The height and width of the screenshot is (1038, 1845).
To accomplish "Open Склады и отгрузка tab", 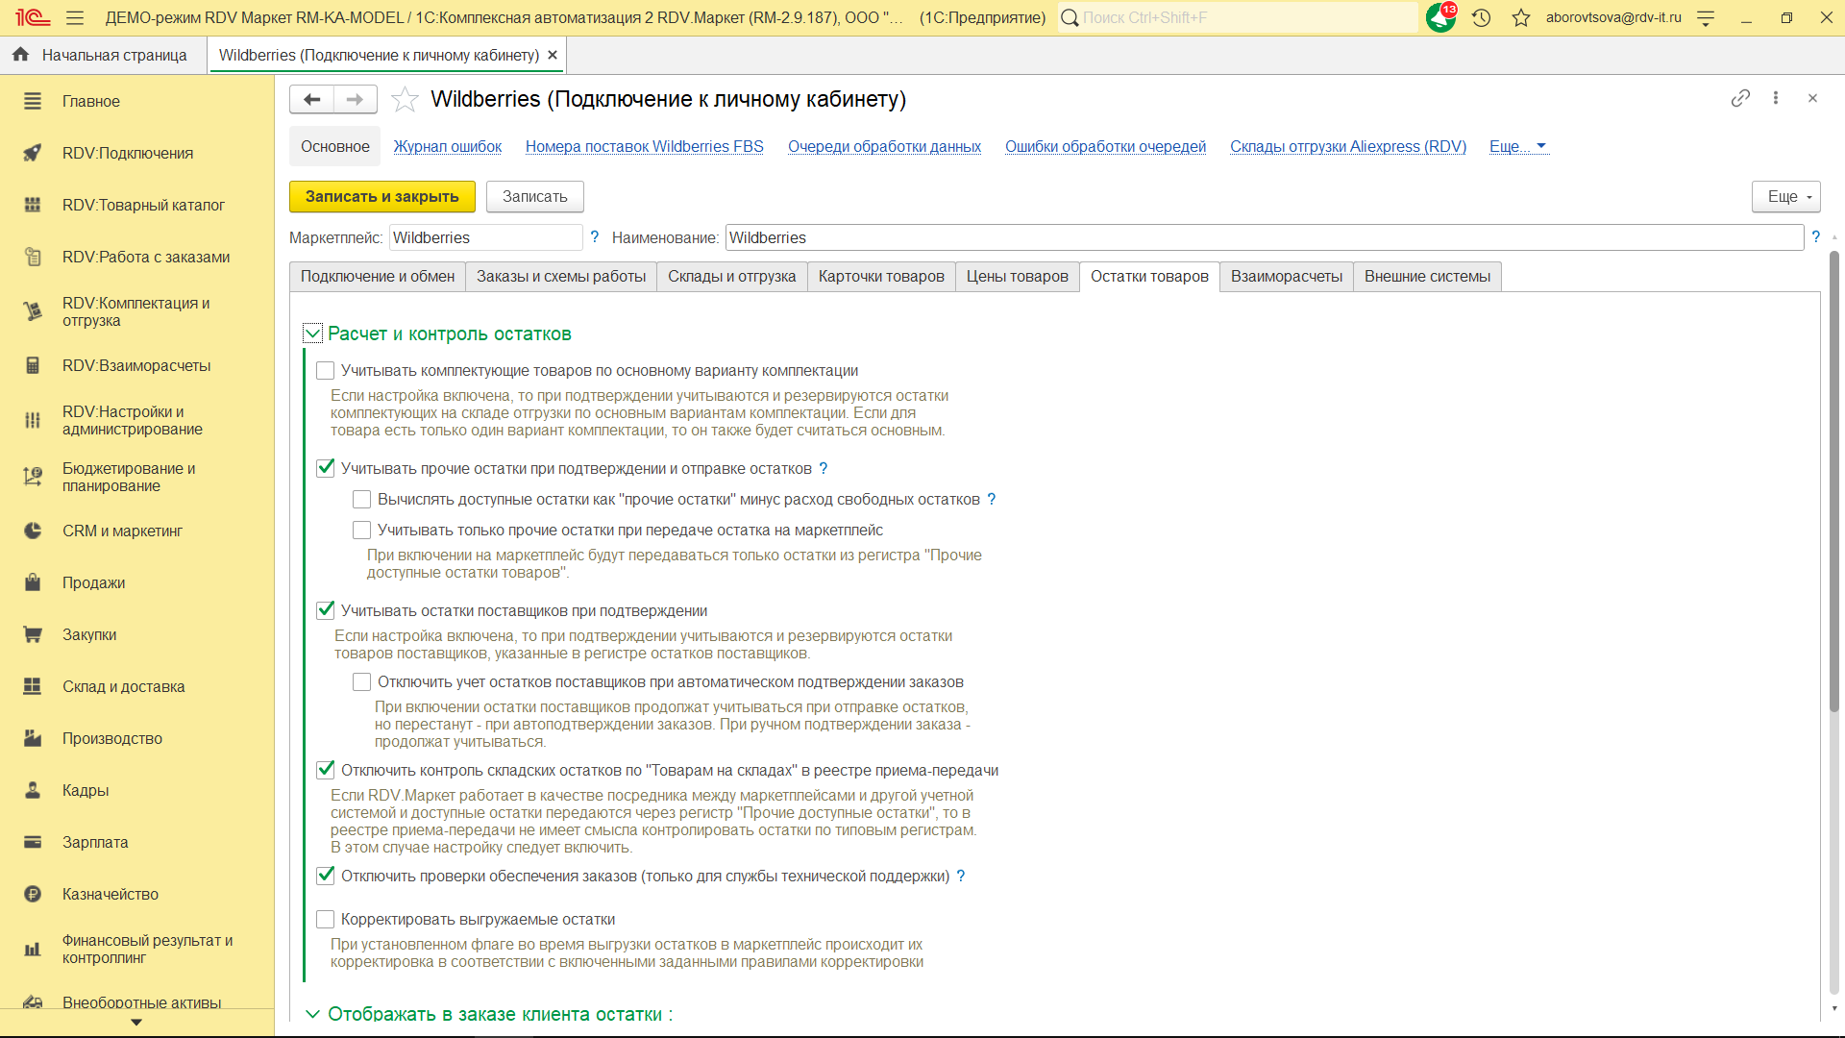I will tap(731, 277).
